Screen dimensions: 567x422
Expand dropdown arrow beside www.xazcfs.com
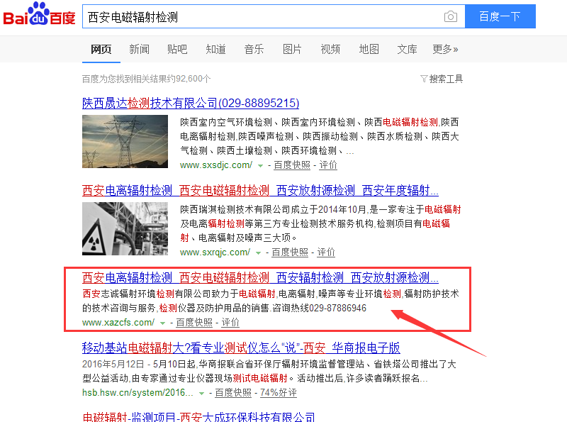coord(163,323)
